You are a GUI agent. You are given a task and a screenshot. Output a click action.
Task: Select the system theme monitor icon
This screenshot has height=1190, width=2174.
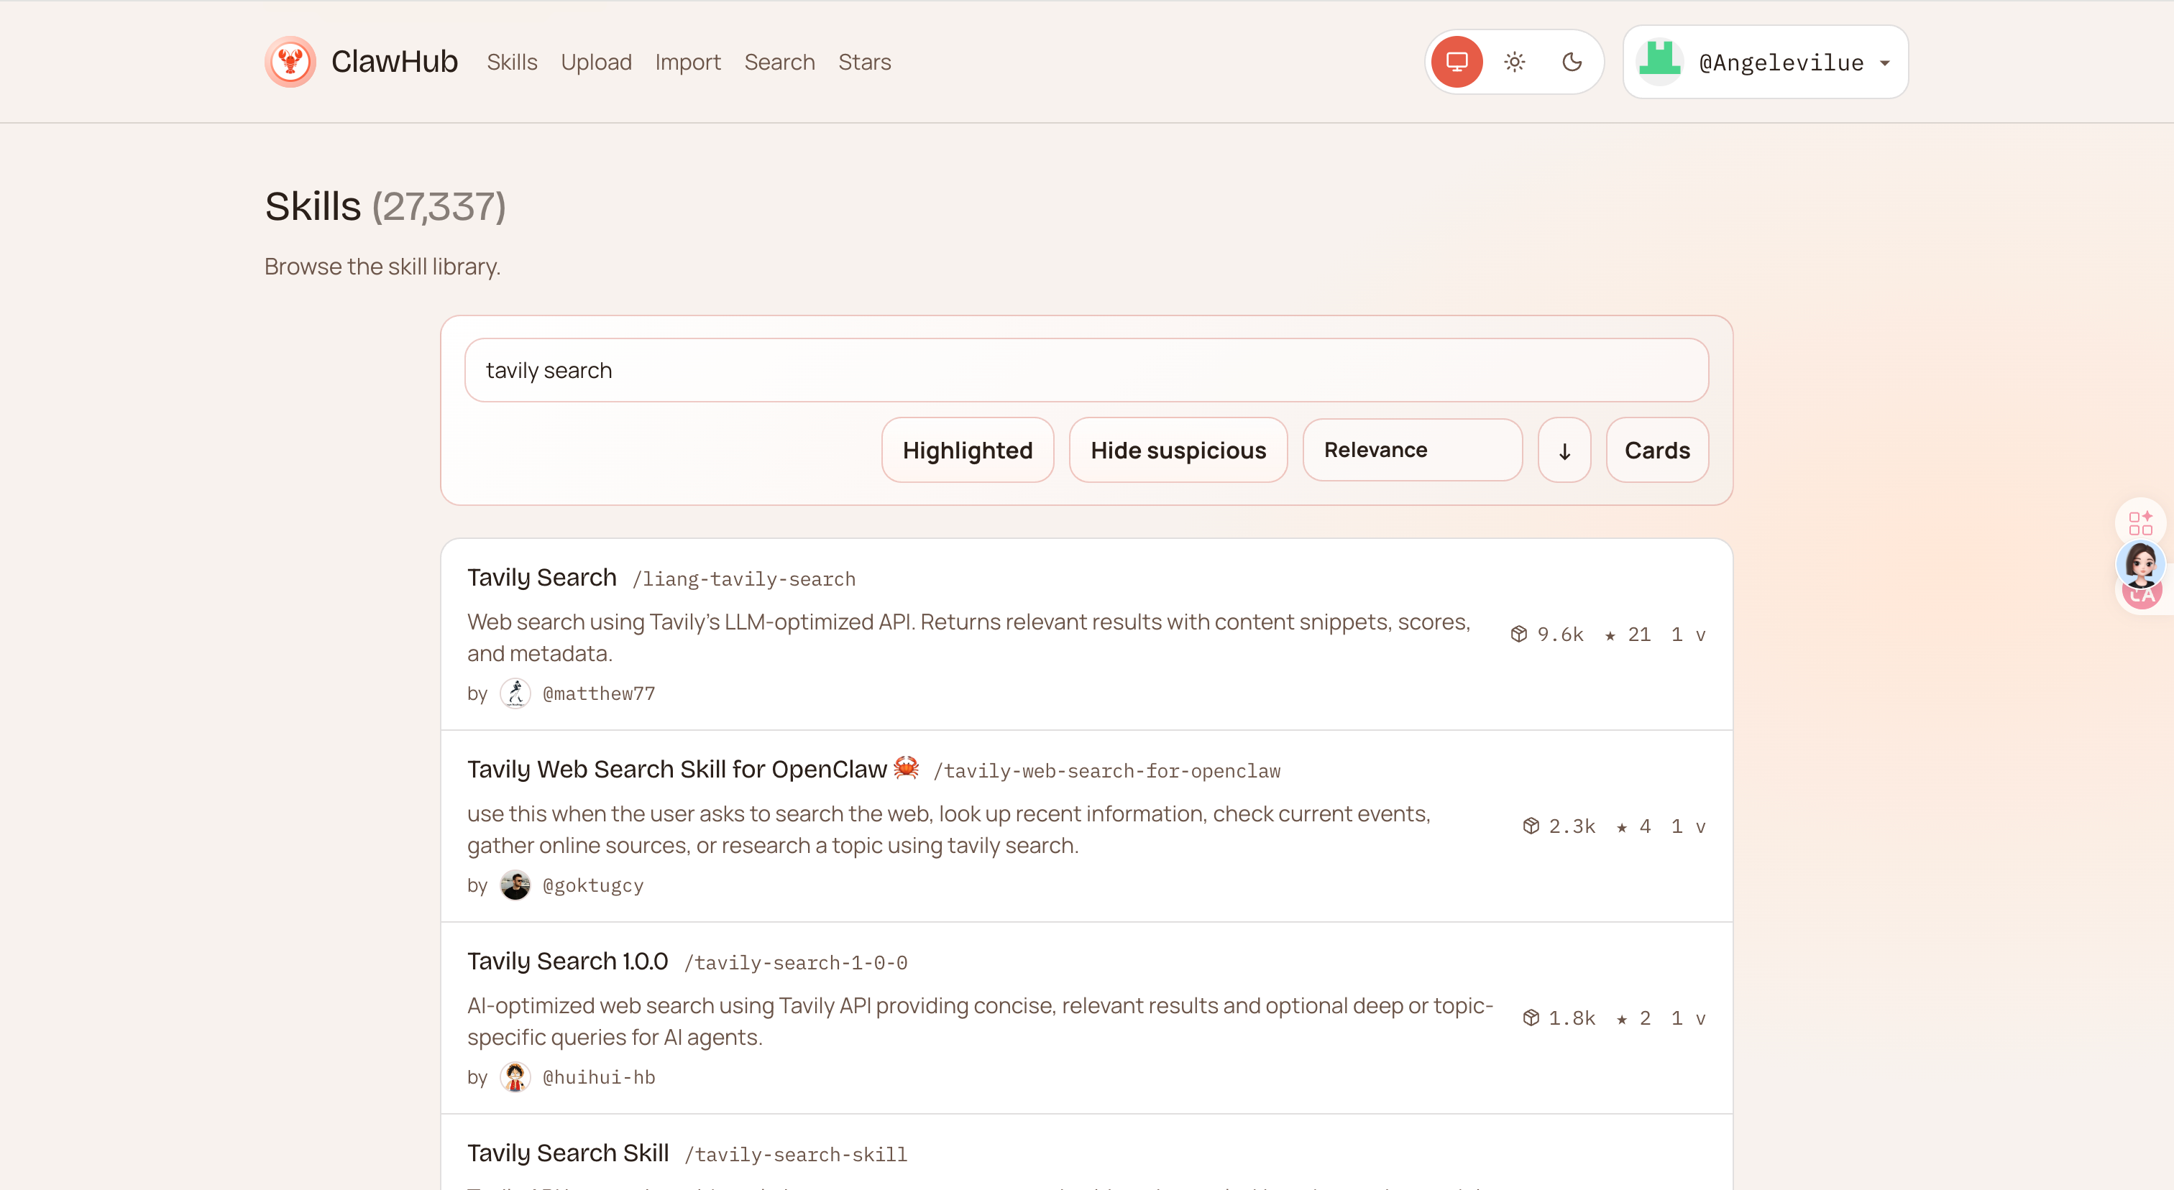pyautogui.click(x=1457, y=62)
